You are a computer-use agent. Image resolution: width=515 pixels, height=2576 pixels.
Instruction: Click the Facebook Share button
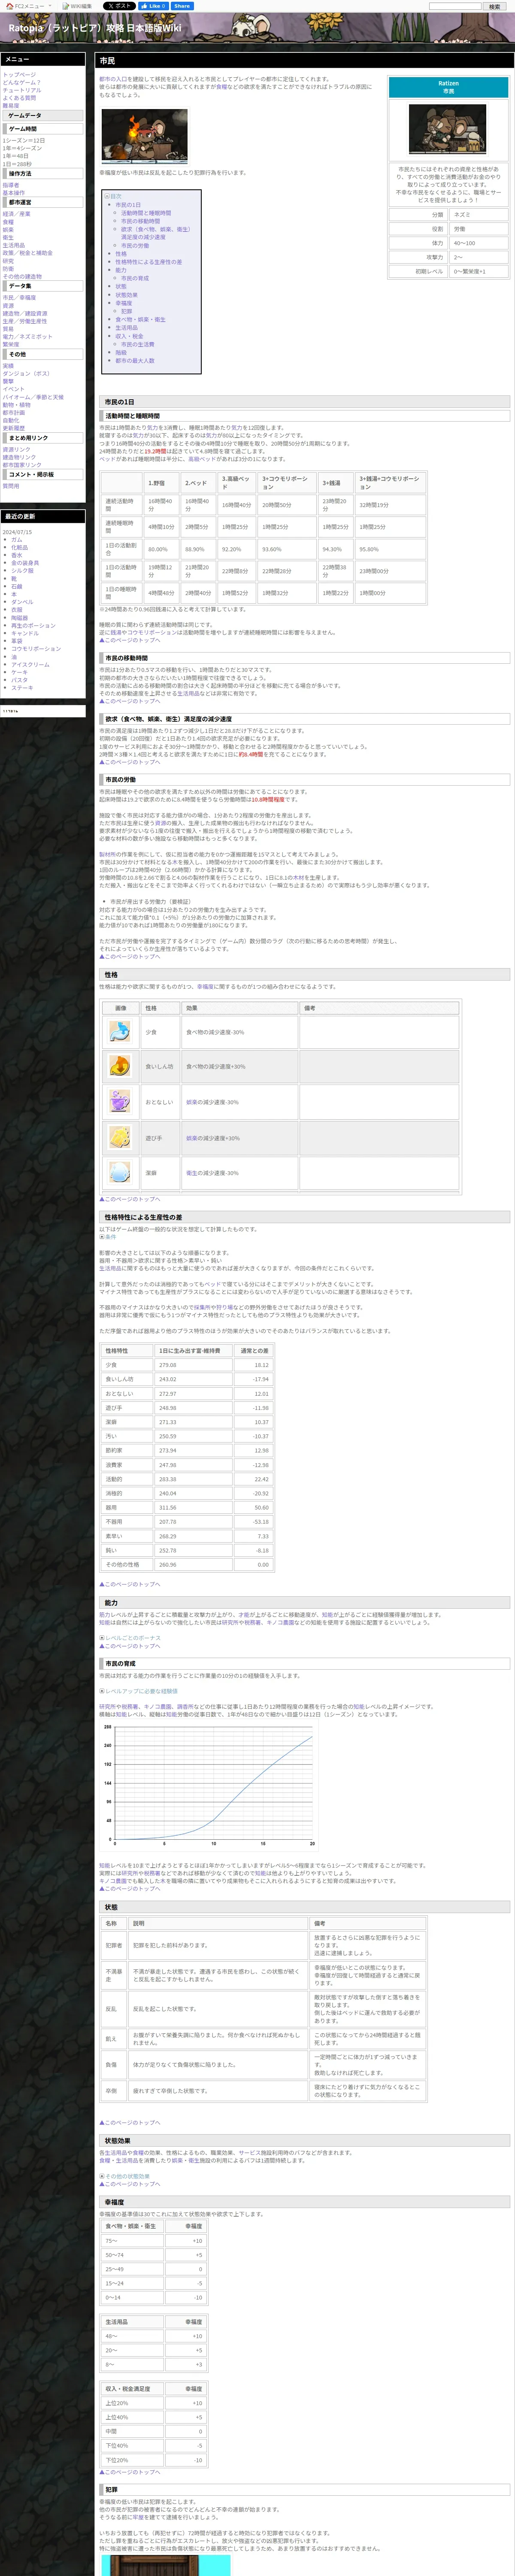click(181, 6)
